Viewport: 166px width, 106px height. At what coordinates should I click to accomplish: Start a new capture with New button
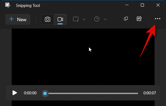point(18,19)
